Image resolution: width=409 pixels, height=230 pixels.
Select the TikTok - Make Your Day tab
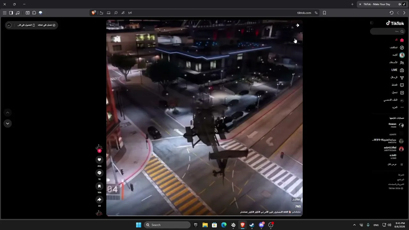[x=382, y=4]
